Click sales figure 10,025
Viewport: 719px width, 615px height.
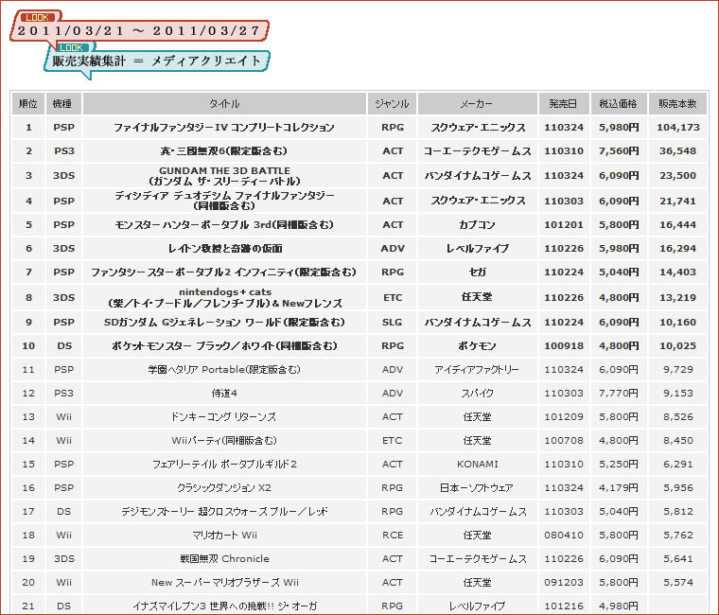click(x=678, y=345)
